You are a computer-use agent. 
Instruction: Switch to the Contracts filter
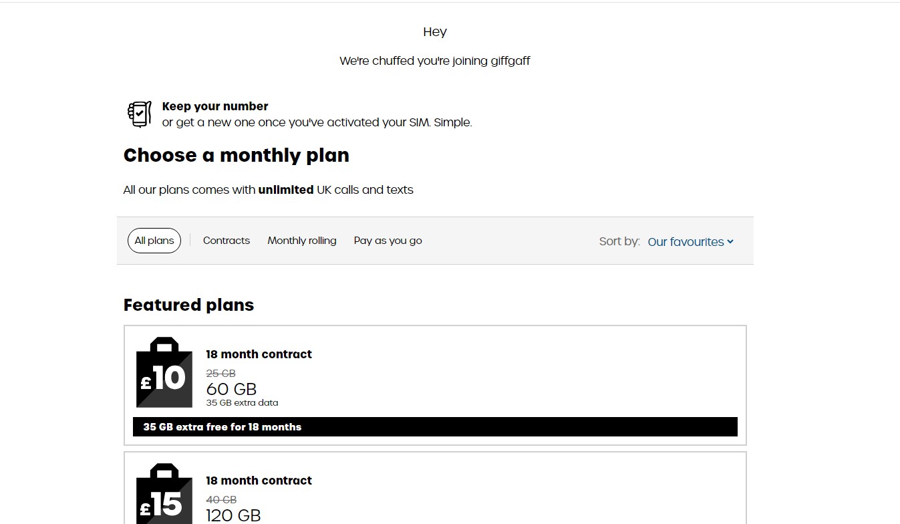(227, 241)
